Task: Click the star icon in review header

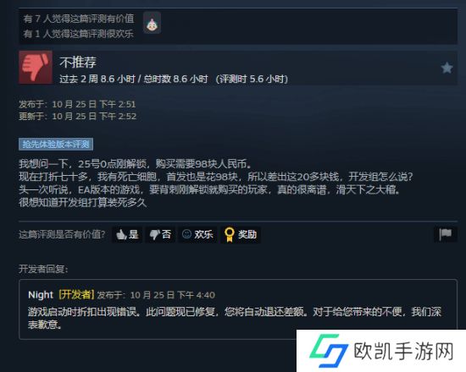Action: click(447, 68)
